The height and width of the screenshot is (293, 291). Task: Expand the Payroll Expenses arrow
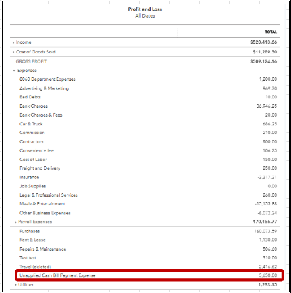[15, 222]
